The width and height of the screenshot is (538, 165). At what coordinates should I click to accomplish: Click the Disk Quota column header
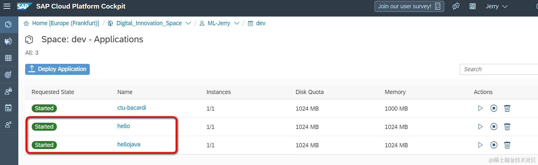point(309,92)
